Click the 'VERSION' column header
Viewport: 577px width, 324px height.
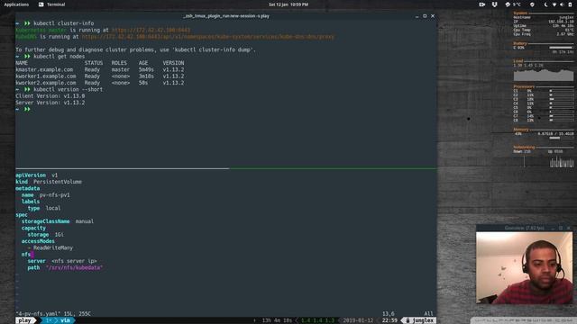tap(173, 63)
